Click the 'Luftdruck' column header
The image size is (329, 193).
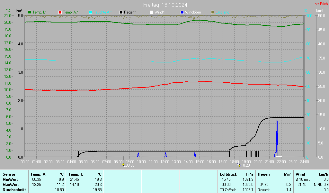228,174
